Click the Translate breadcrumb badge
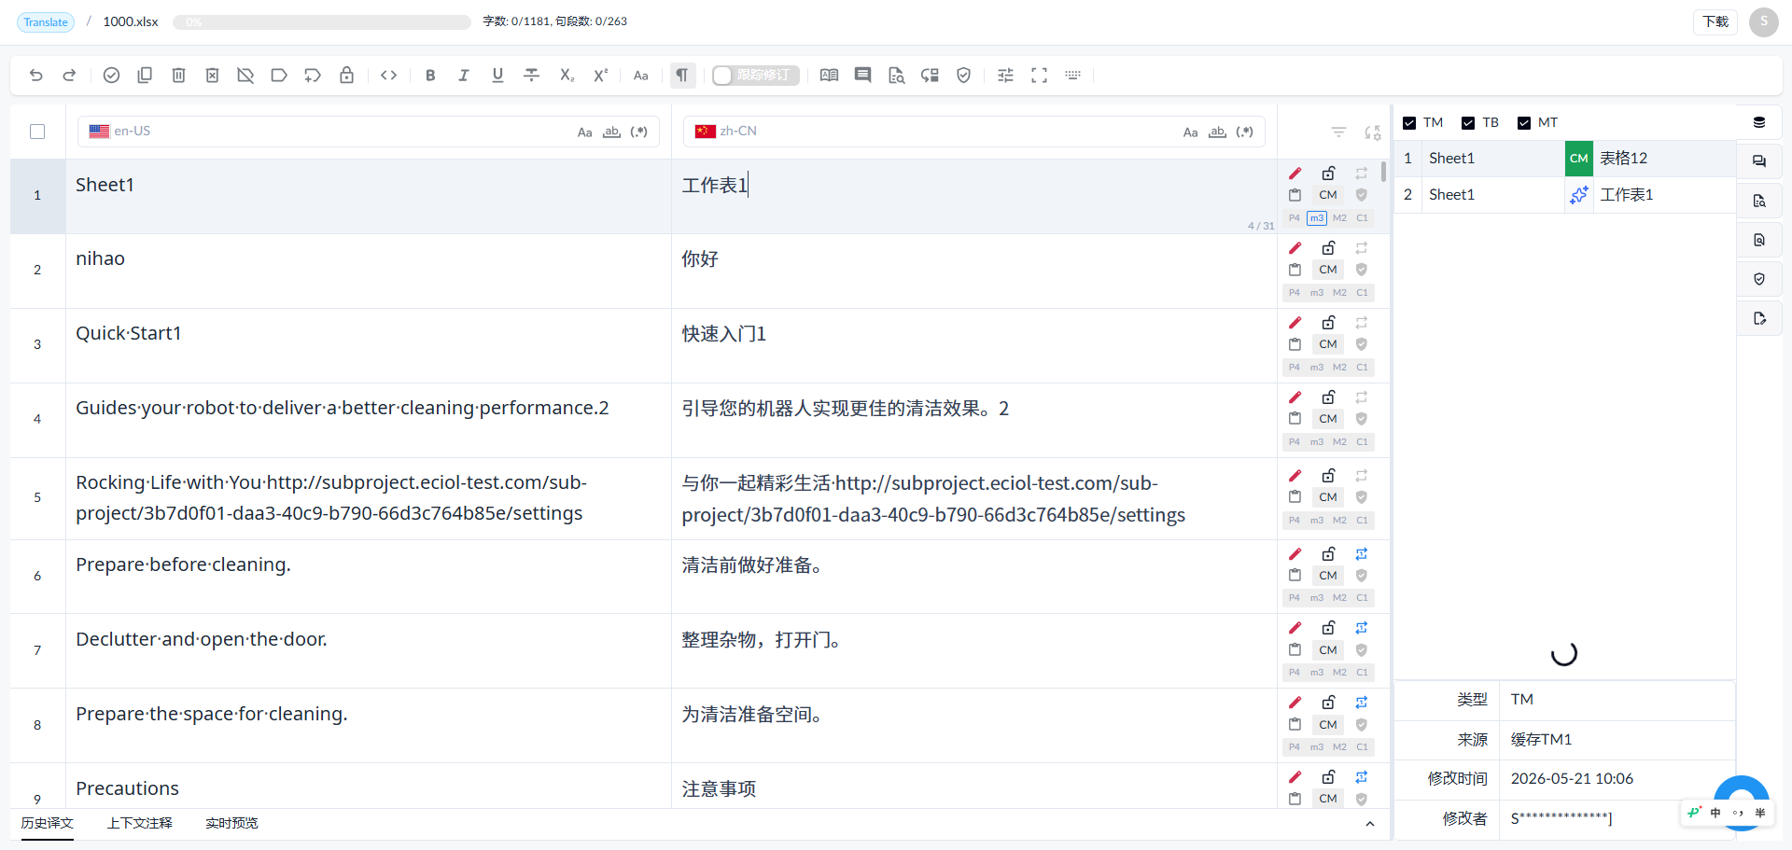This screenshot has height=850, width=1792. point(46,21)
